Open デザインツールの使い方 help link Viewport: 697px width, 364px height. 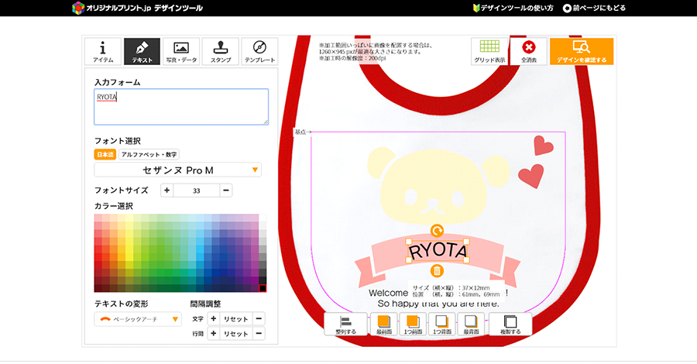click(x=513, y=8)
